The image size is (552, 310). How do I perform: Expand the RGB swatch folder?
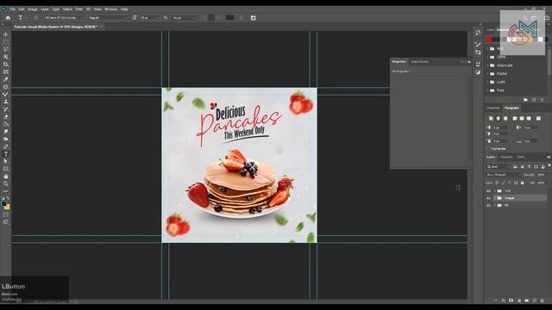pos(488,48)
